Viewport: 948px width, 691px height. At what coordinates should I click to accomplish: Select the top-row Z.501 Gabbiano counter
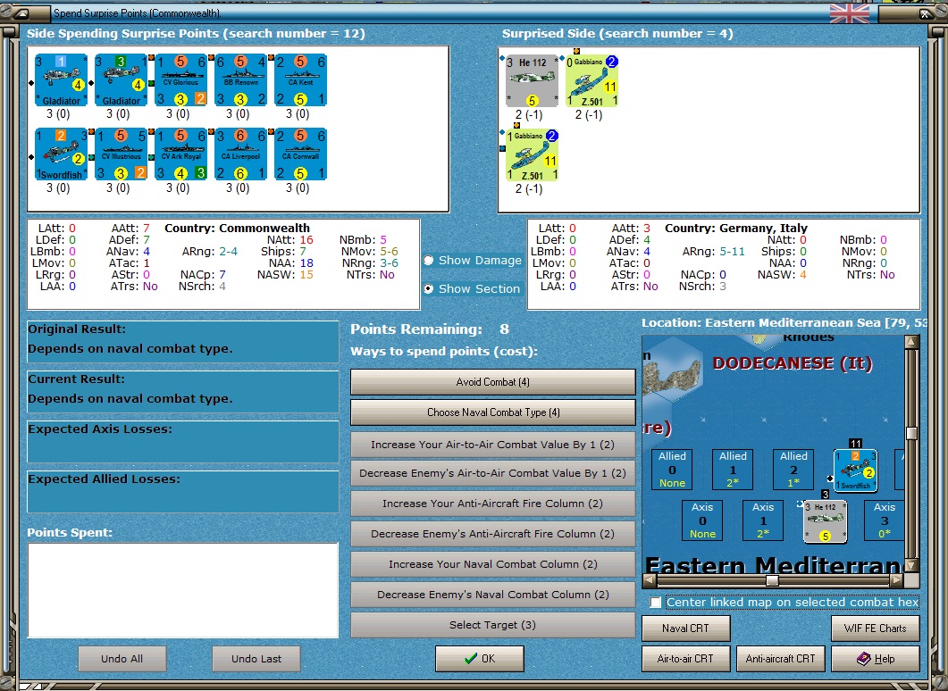click(x=591, y=81)
